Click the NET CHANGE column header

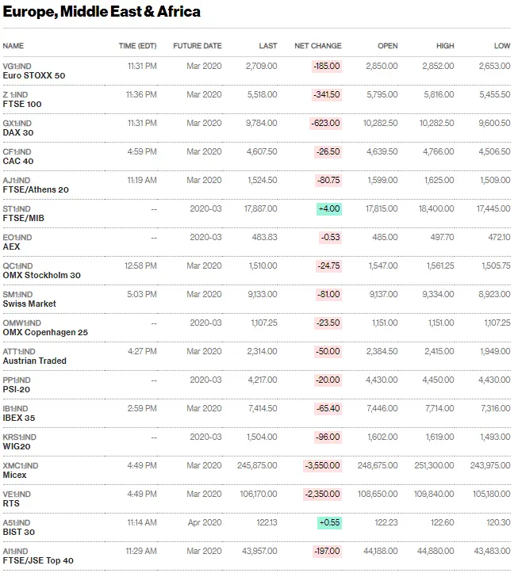pos(317,46)
